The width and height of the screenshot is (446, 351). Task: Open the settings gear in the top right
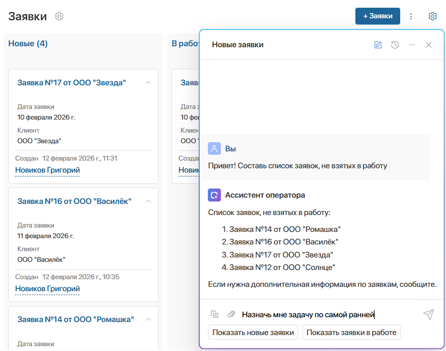[x=432, y=16]
